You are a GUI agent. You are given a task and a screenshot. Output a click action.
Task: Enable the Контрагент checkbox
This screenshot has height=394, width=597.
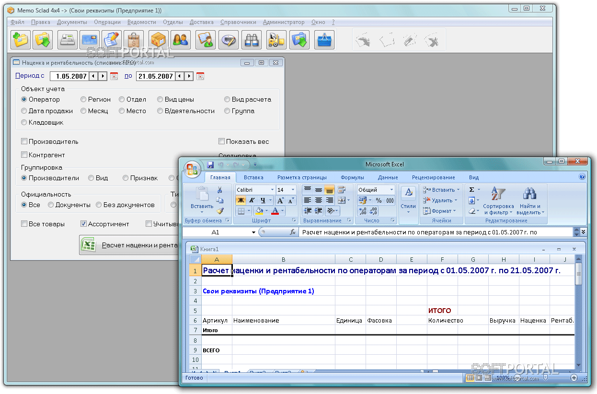point(43,155)
